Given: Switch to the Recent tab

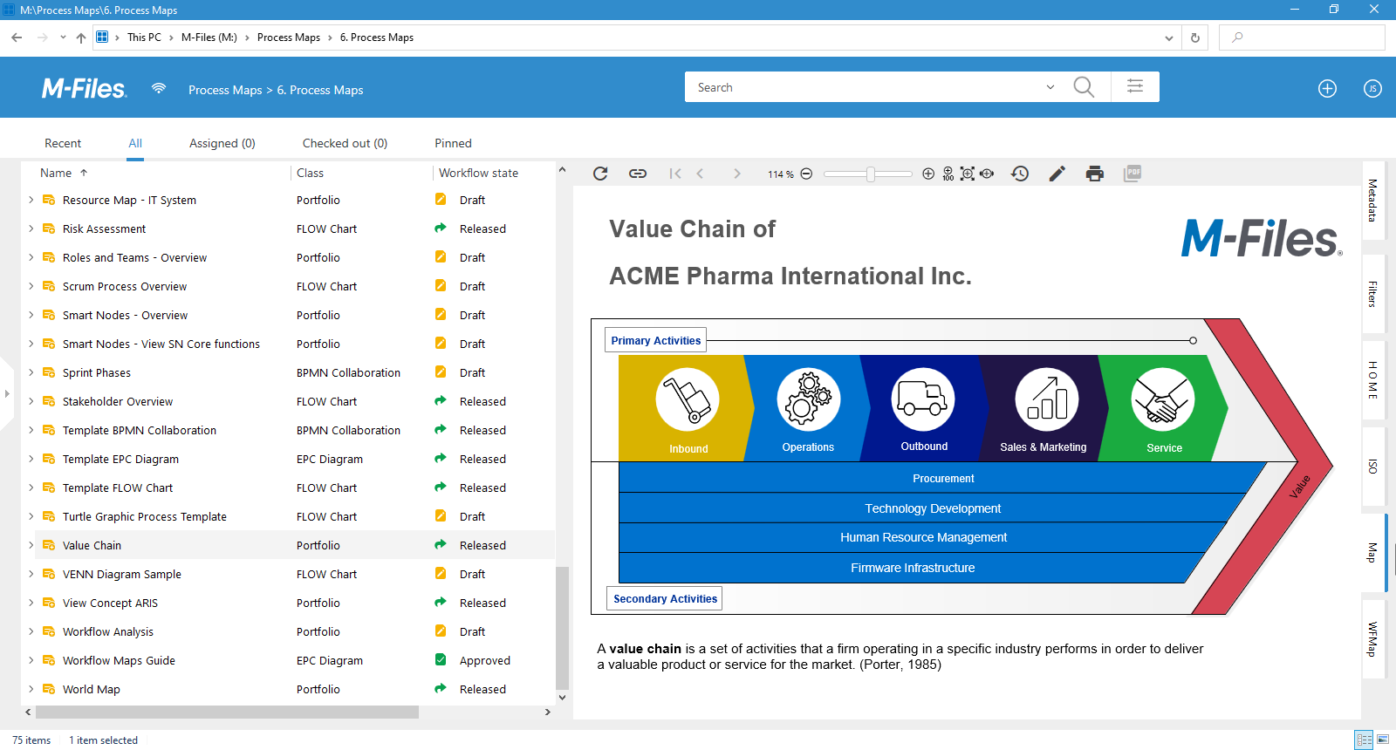Looking at the screenshot, I should coord(63,143).
